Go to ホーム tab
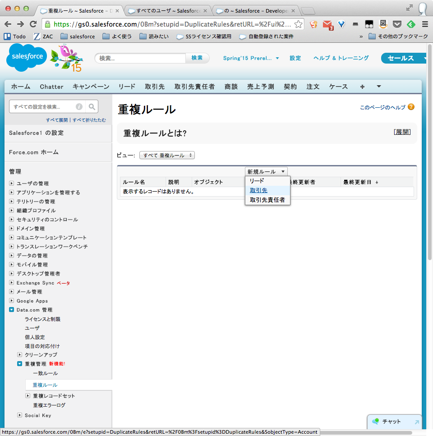433x436 pixels. [21, 87]
